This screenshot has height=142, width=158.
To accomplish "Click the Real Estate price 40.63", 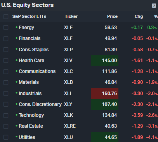I will (111, 126).
